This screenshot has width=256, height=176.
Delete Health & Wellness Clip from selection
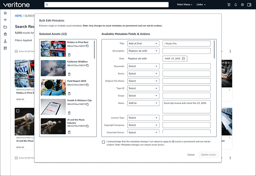click(69, 113)
